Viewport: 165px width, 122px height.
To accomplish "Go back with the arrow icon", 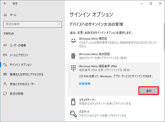I will pyautogui.click(x=5, y=4).
